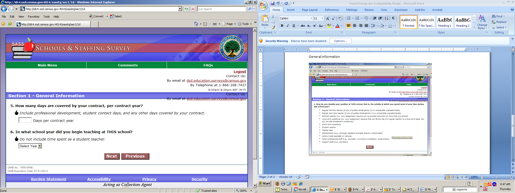Click the Save icon in Quick Access Toolbar

273,3
